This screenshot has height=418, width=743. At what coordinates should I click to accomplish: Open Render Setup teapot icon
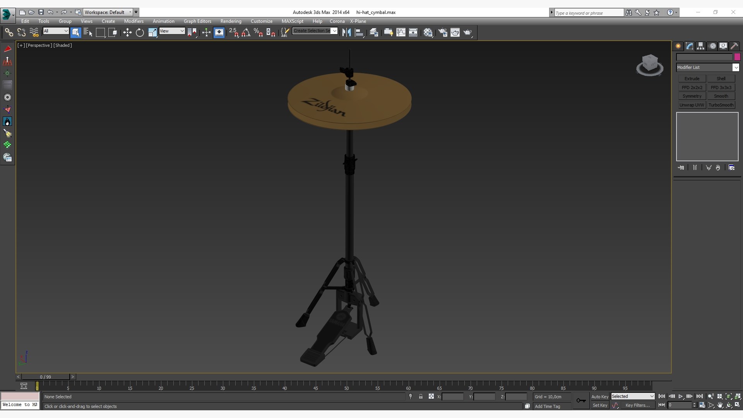coord(443,33)
